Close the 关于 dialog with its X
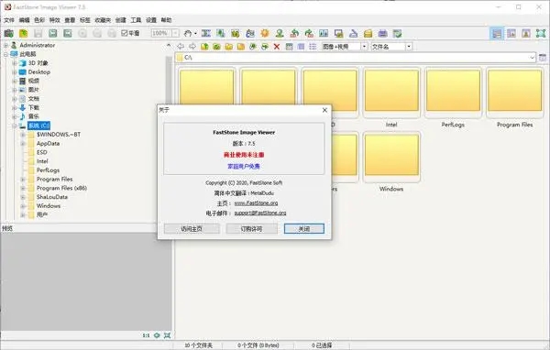The height and width of the screenshot is (350, 550). pos(324,110)
